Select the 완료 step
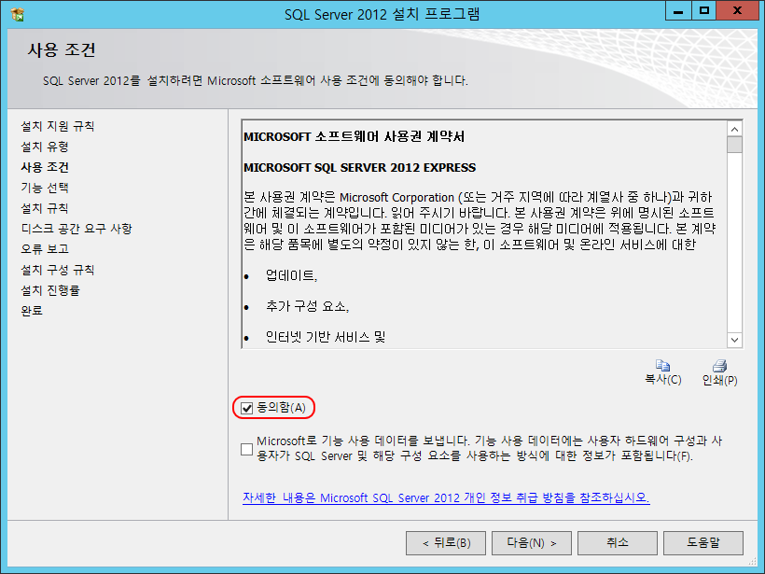The image size is (765, 574). coord(32,311)
